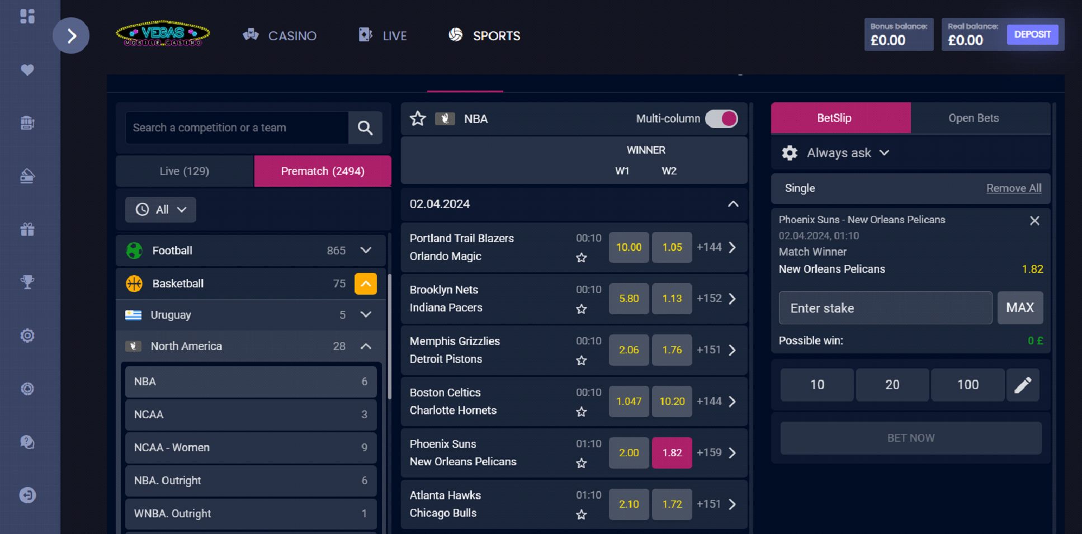Select Portland Trail Blazers odds 10.00
This screenshot has height=534, width=1082.
tap(629, 247)
